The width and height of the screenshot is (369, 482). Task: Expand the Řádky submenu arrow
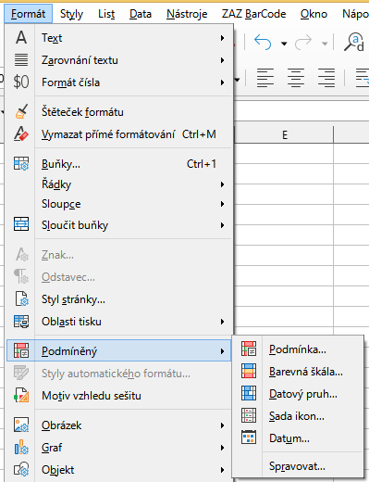(x=222, y=184)
